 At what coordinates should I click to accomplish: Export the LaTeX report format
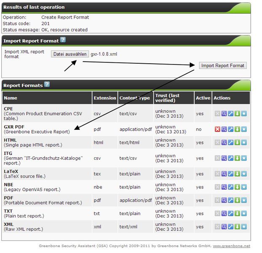(237, 174)
